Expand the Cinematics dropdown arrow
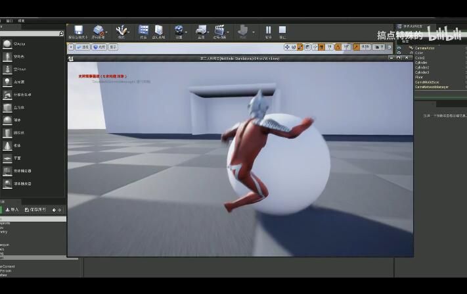The height and width of the screenshot is (294, 467). (x=228, y=32)
